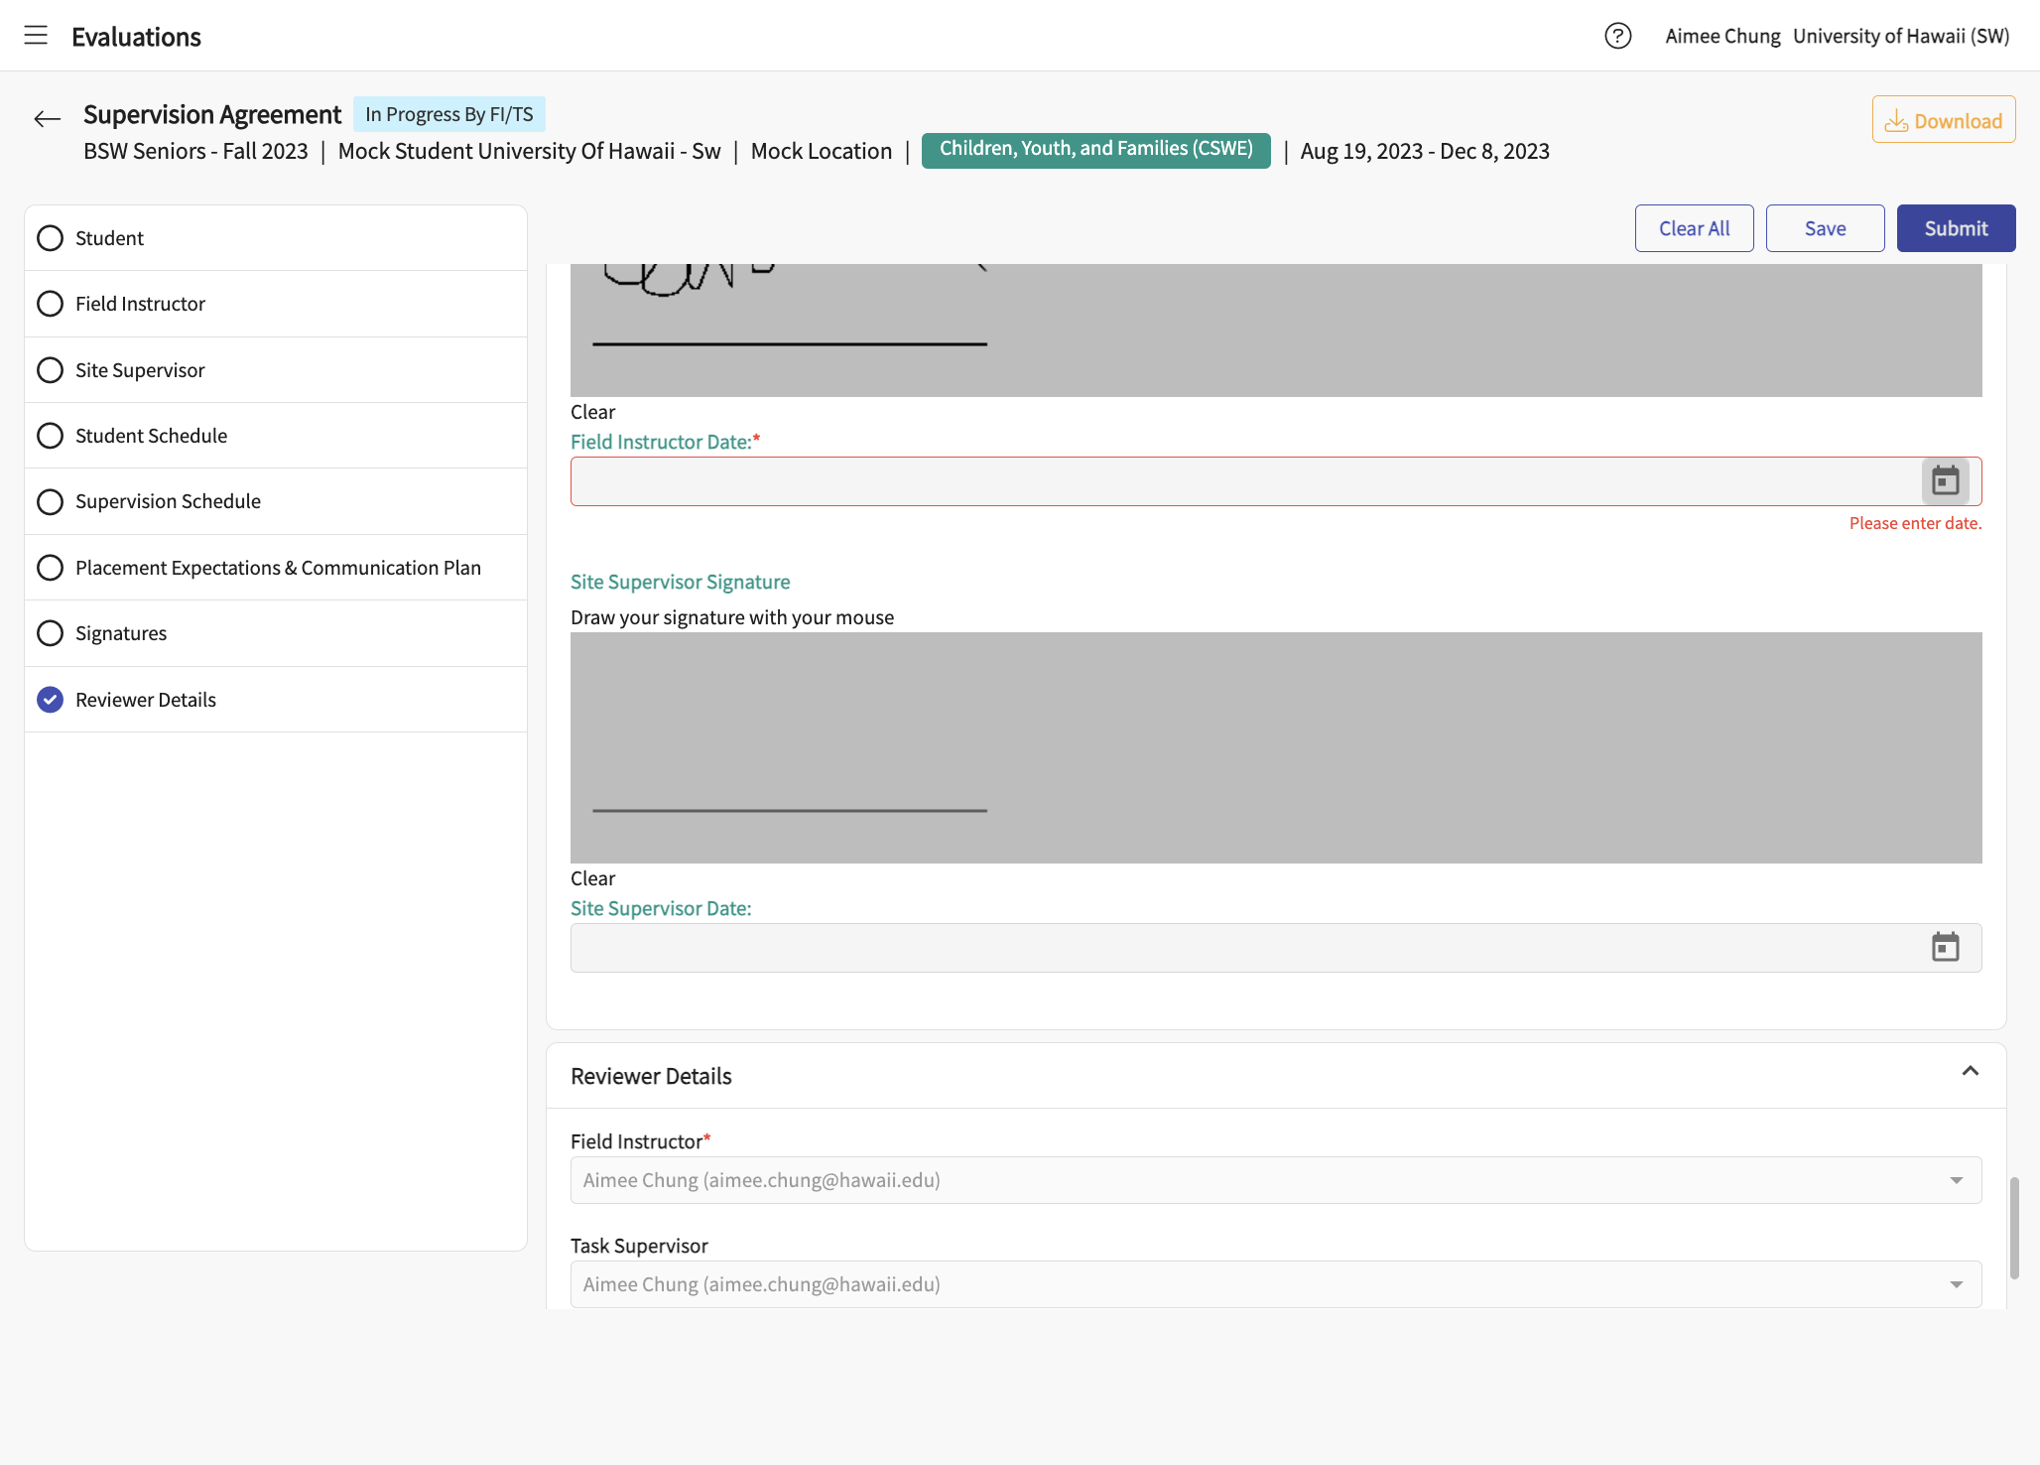Image resolution: width=2040 pixels, height=1465 pixels.
Task: Go to the Reviewer Details section
Action: tap(276, 700)
